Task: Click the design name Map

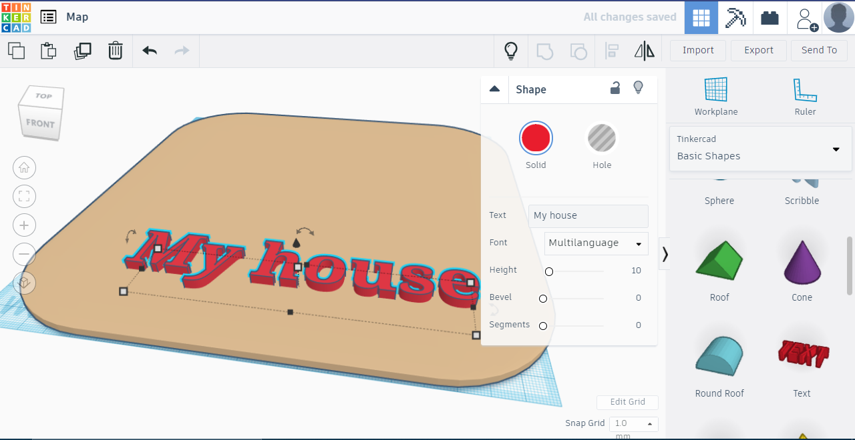Action: 77,17
